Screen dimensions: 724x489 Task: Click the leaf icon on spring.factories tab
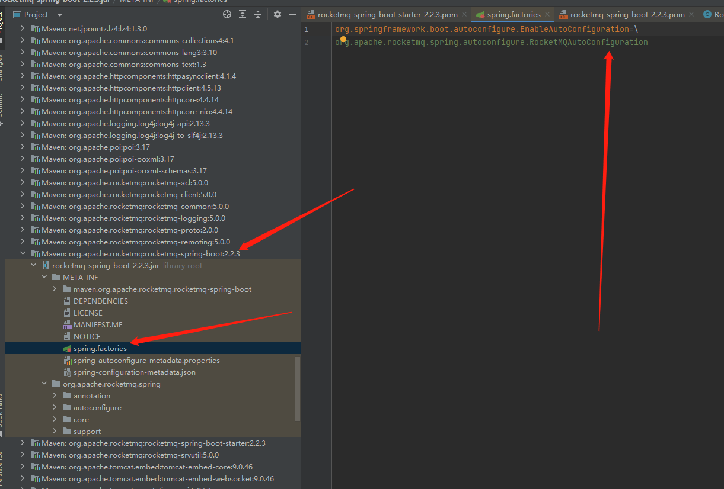pyautogui.click(x=480, y=14)
